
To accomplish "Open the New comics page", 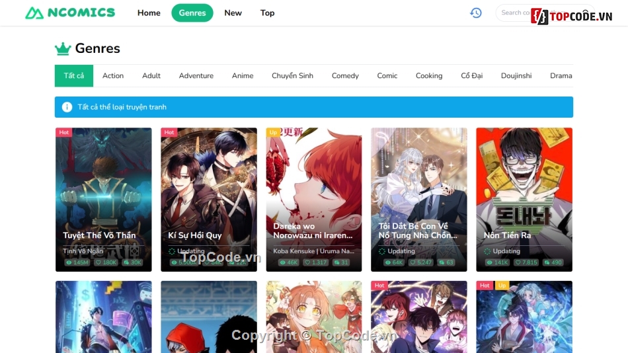I will click(233, 13).
